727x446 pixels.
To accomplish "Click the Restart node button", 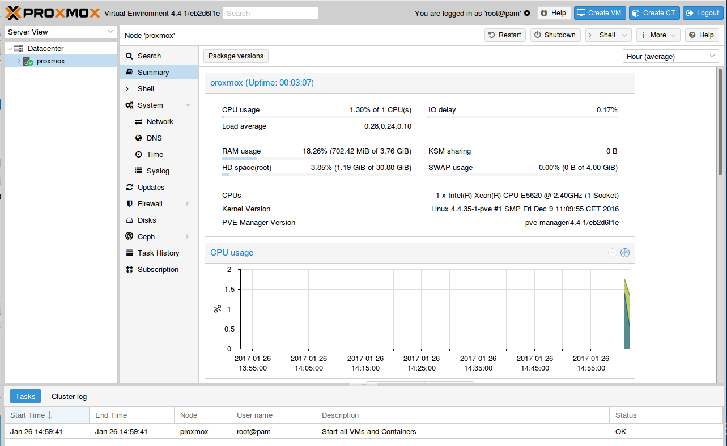I will point(505,35).
